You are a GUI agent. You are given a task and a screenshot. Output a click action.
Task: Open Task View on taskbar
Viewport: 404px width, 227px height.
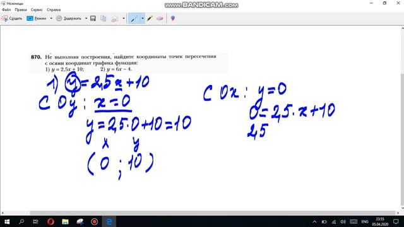click(35, 221)
